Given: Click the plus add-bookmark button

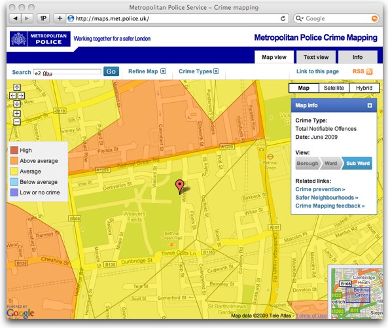Looking at the screenshot, I should click(x=60, y=18).
